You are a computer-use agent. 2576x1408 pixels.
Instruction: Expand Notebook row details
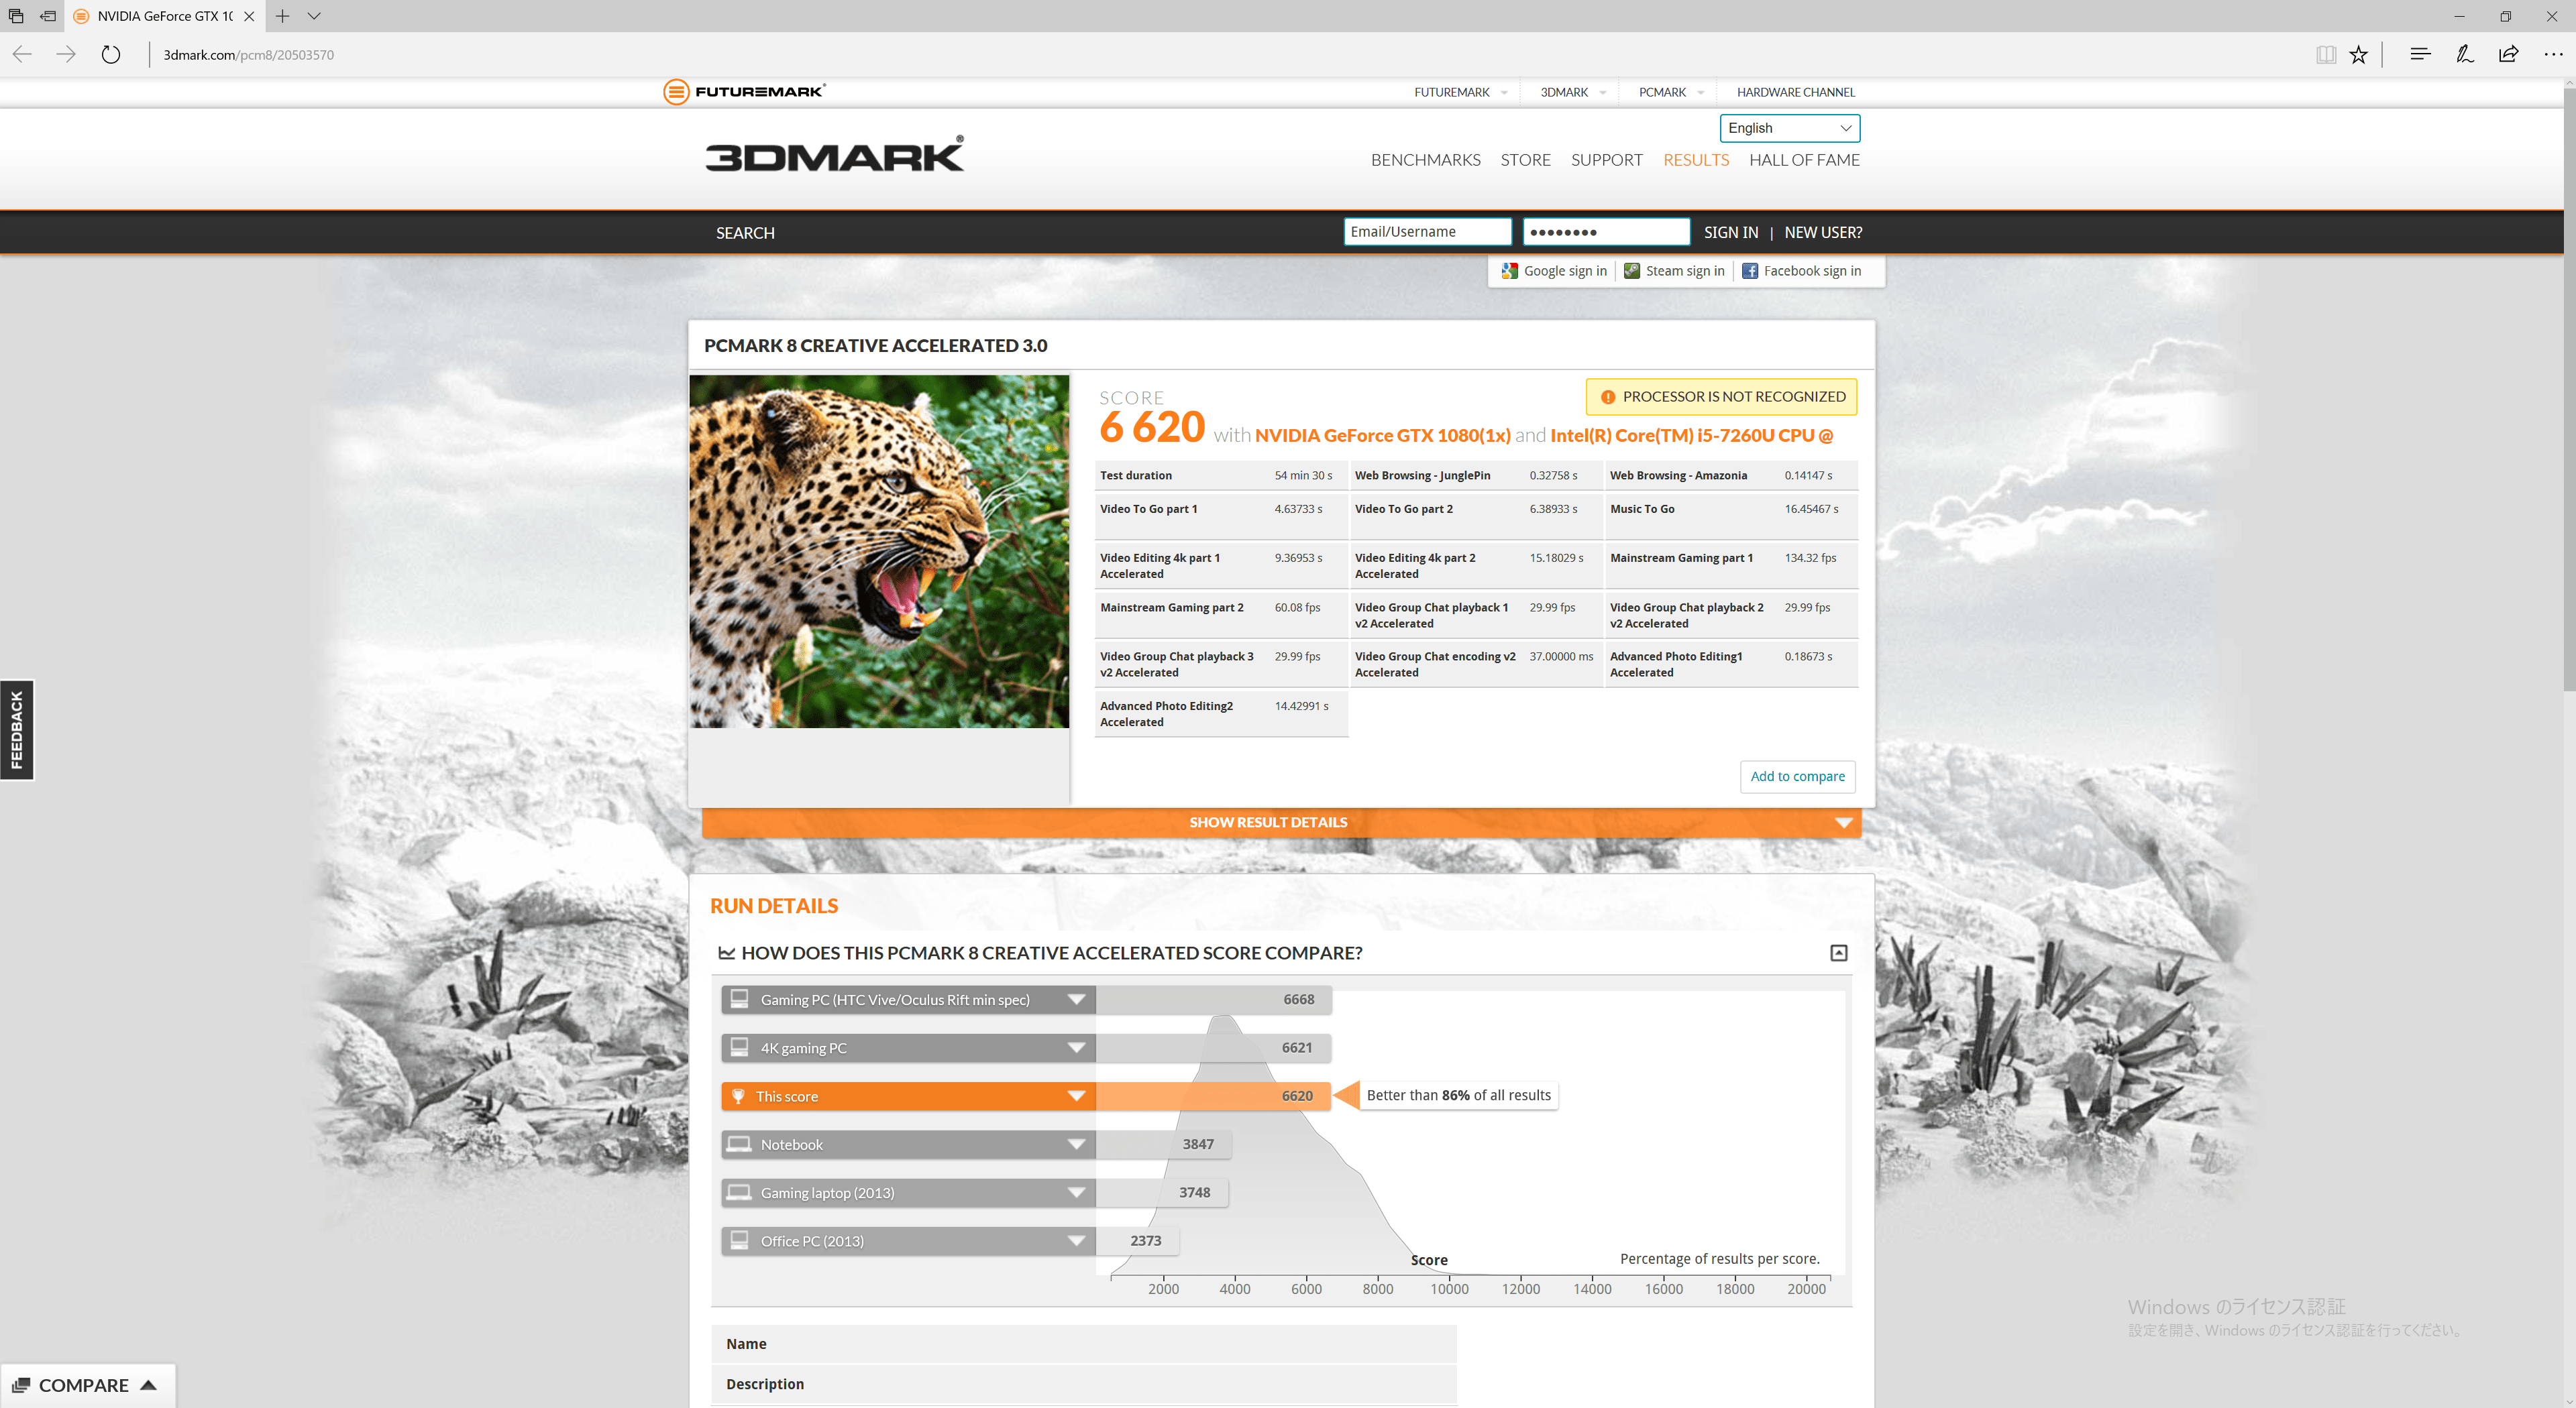1077,1145
